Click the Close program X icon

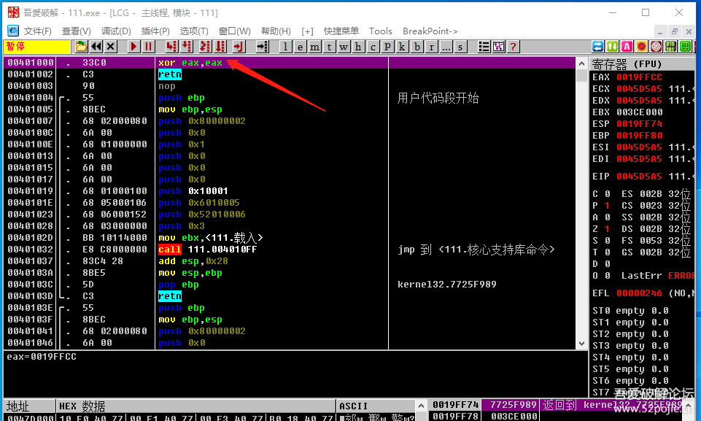click(110, 47)
